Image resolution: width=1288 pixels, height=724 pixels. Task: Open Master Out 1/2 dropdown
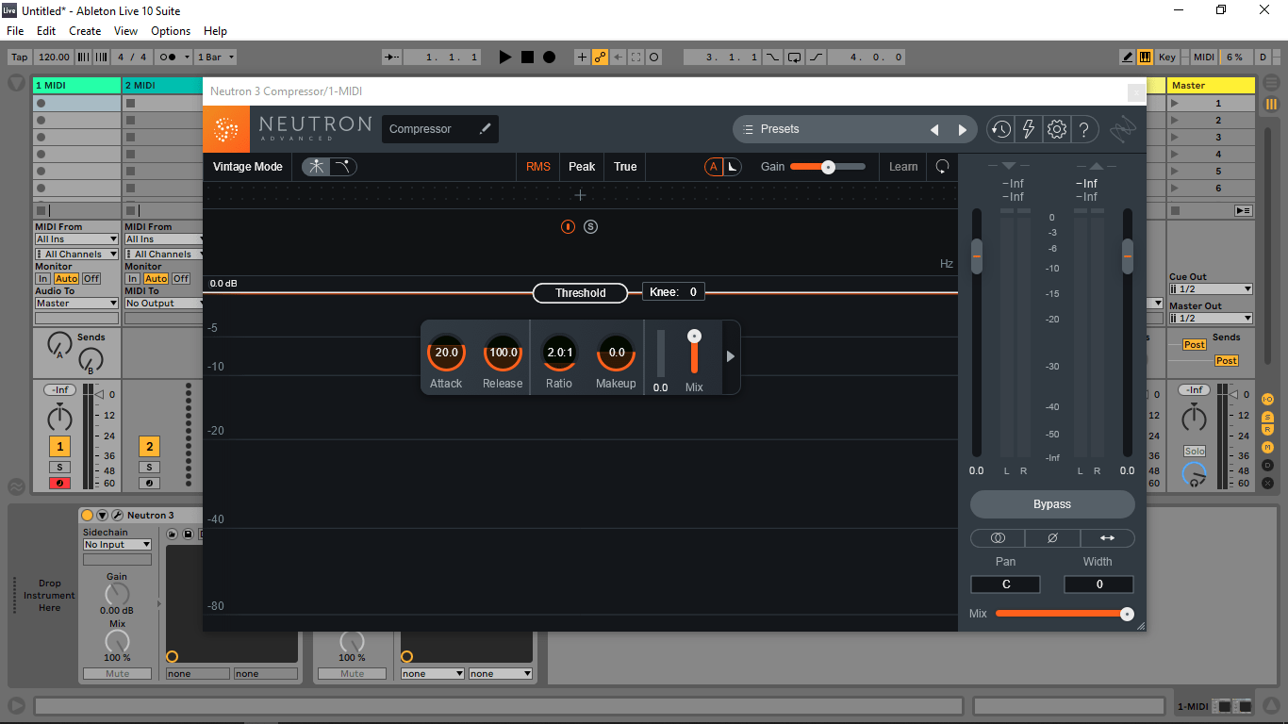tap(1211, 319)
